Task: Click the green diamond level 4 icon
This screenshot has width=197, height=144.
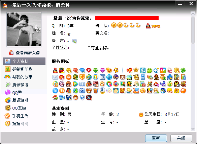Action: coord(96,70)
